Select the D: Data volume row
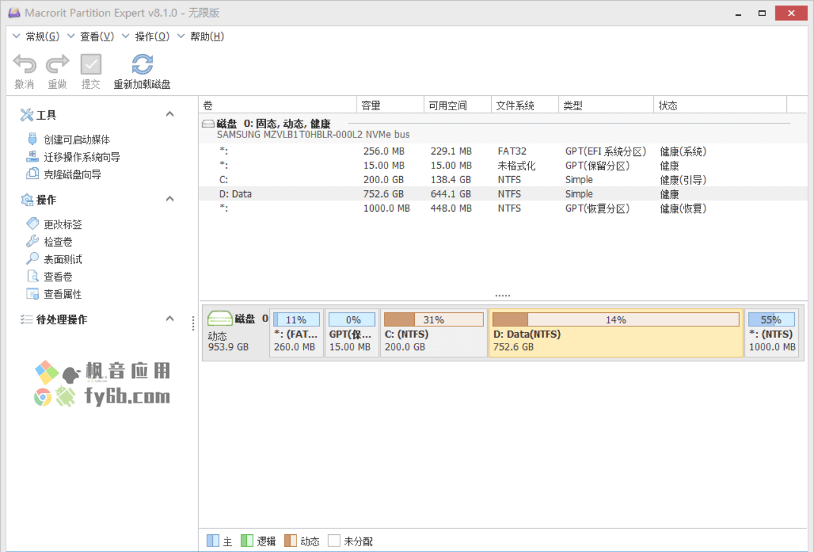The image size is (814, 552). pos(503,194)
